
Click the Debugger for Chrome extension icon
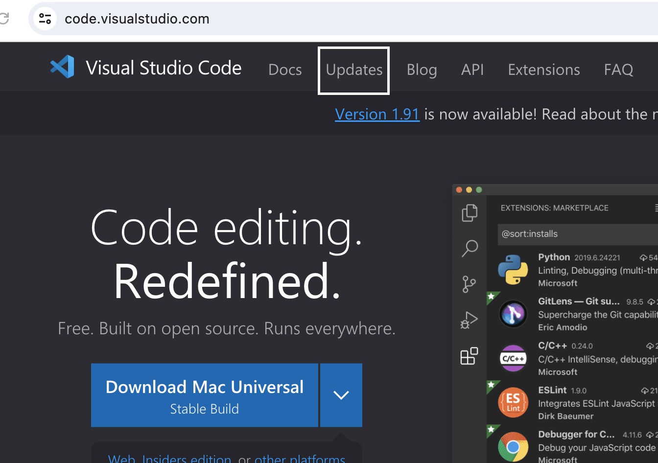(x=513, y=446)
